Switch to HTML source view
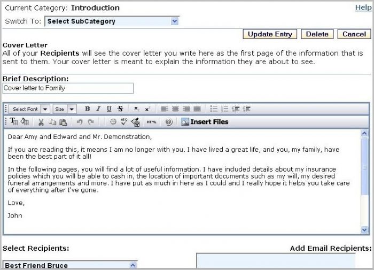The image size is (374, 270). click(x=152, y=122)
